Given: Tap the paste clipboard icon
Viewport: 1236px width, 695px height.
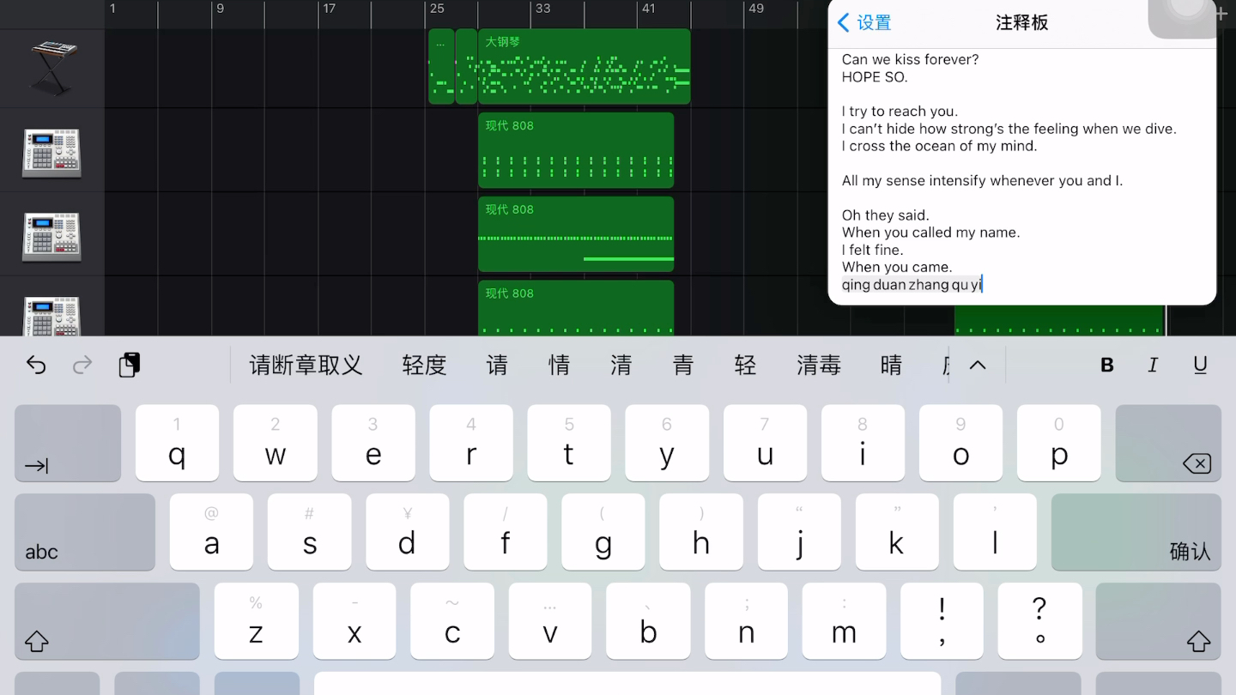Looking at the screenshot, I should point(130,365).
